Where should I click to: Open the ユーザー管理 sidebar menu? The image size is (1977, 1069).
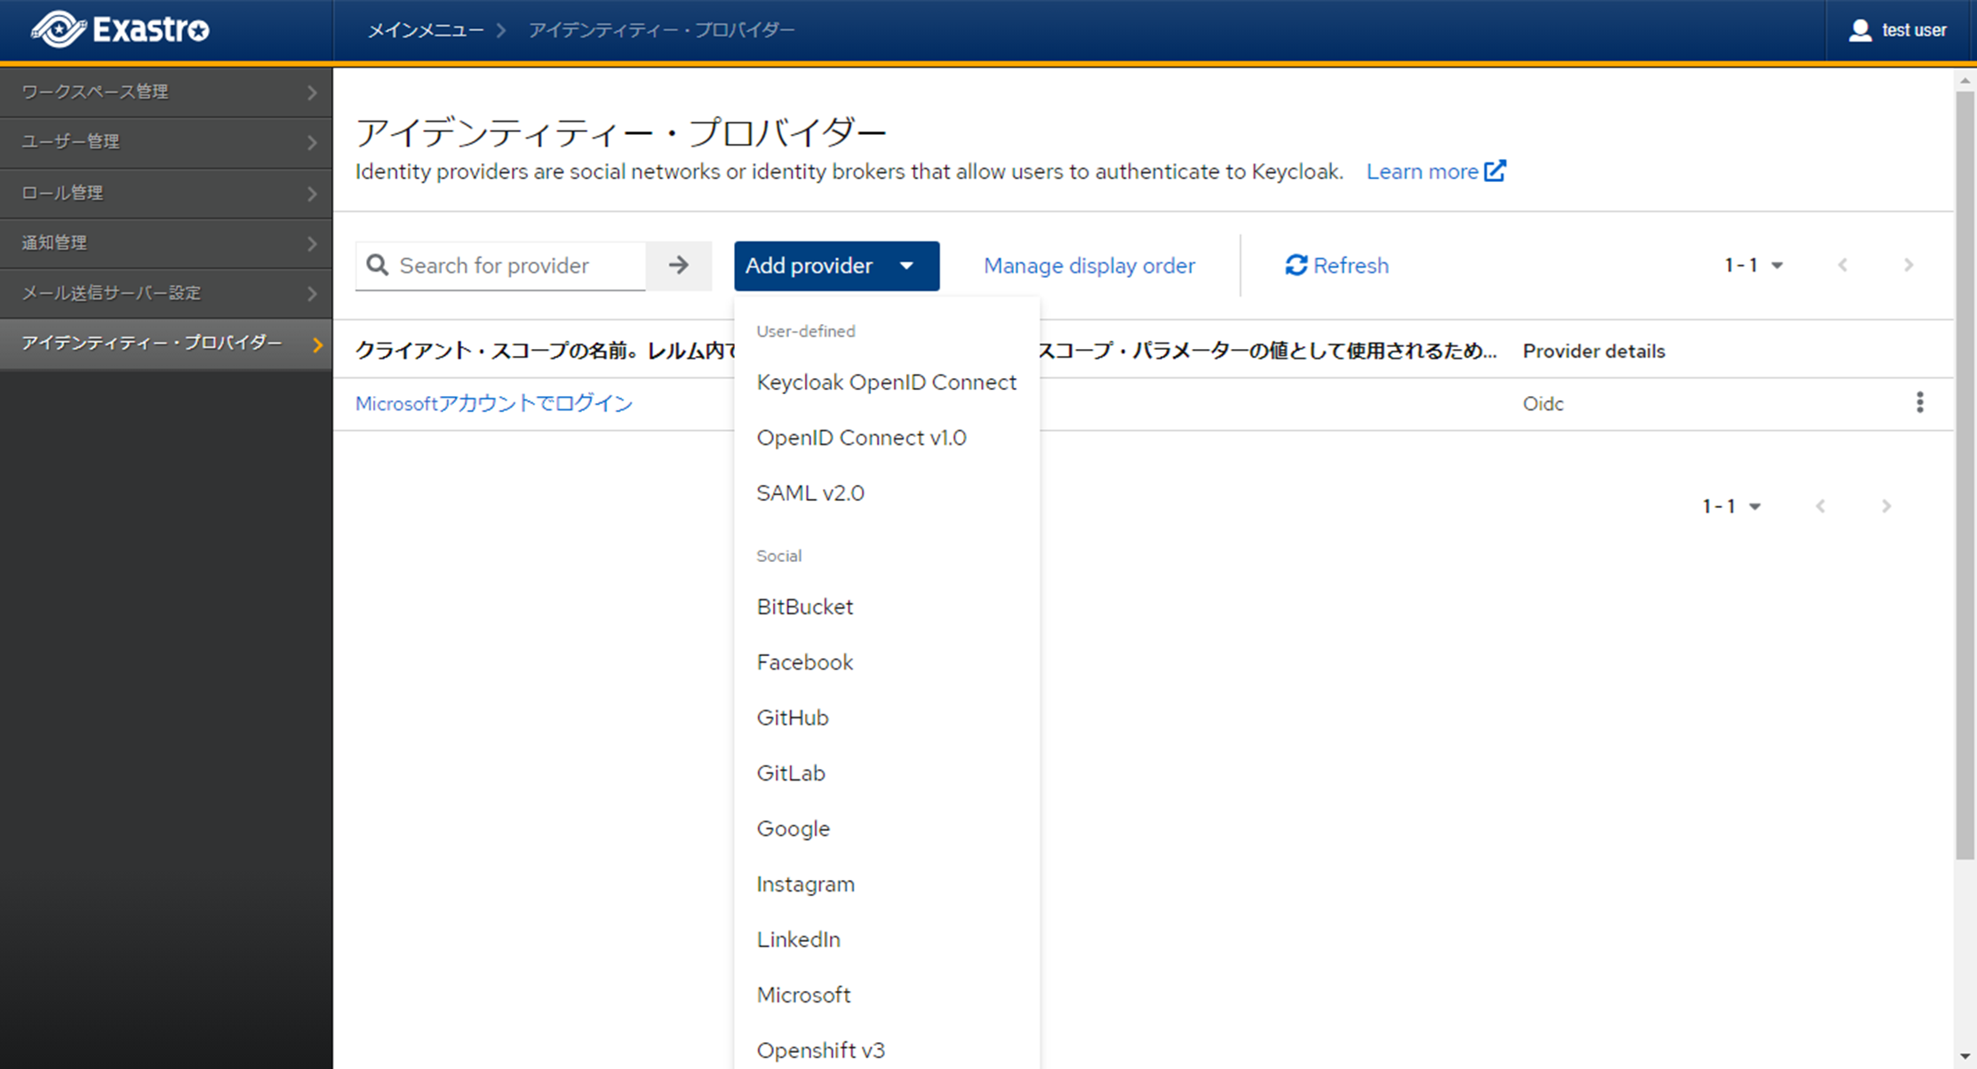click(165, 142)
